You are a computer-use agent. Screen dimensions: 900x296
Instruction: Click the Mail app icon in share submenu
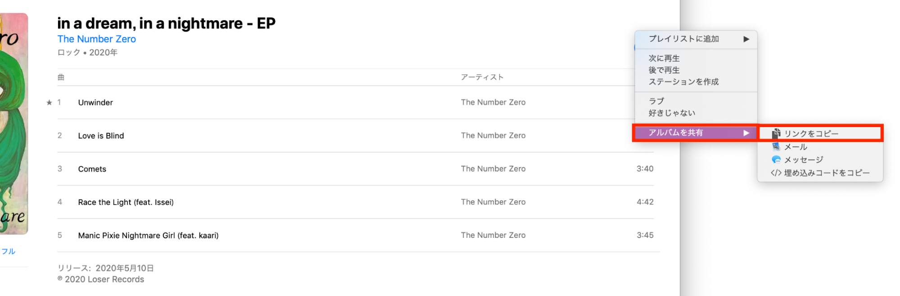(x=776, y=146)
